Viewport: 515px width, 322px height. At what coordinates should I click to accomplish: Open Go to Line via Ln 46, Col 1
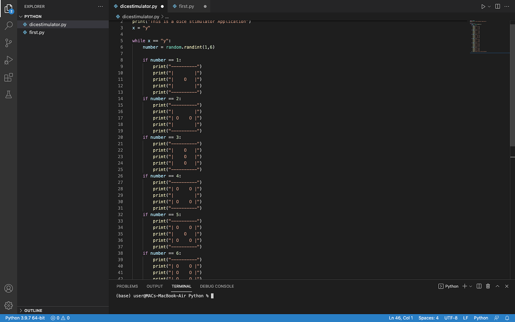click(x=401, y=318)
